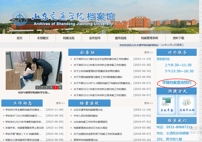Open regulation 档案管理违法违纪行为处分规定
Screen dimensions: 202x142
[90, 128]
